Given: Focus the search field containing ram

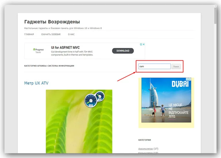Looking at the screenshot, I should pos(154,66).
